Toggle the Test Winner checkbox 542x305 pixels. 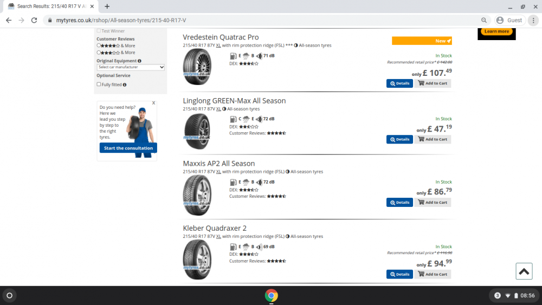[x=99, y=31]
